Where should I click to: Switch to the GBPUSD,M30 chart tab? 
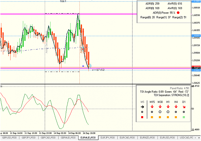pos(9,137)
